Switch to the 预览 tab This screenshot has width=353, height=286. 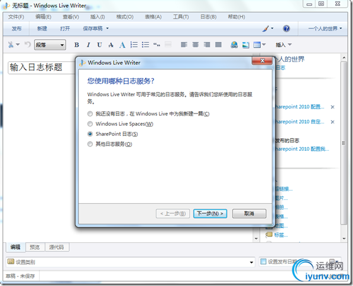coord(35,247)
